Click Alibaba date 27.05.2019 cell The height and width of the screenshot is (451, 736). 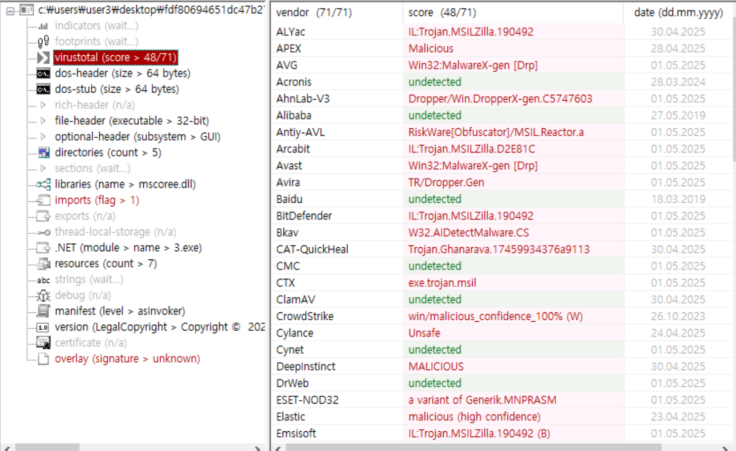tap(678, 115)
